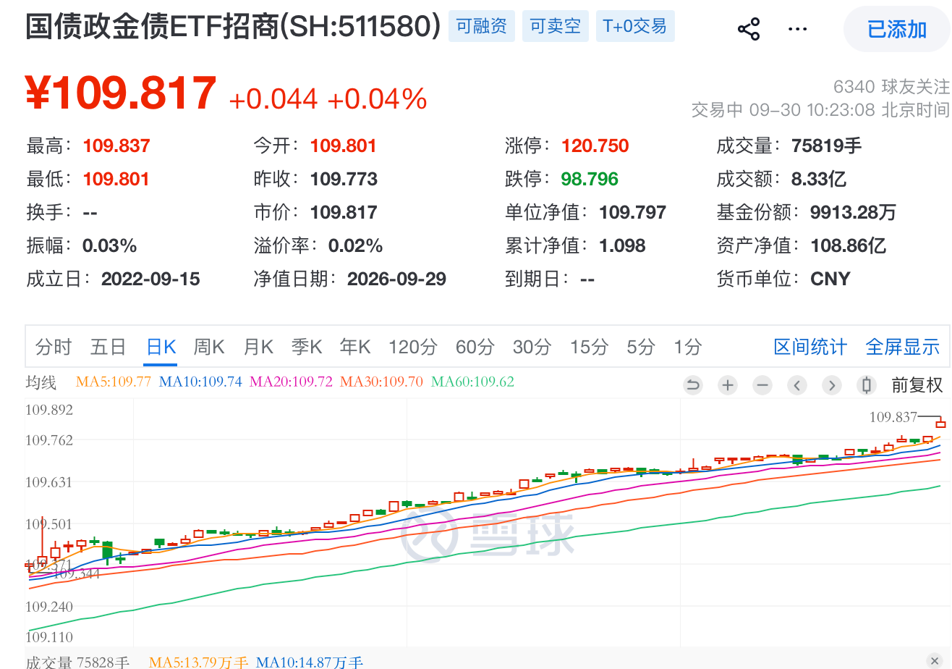Open the 周K chart tab
Screen dimensions: 952x669
pos(209,348)
